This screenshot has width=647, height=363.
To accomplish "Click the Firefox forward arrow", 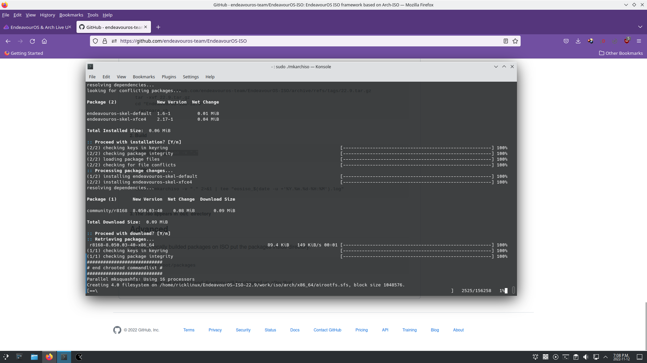I will (20, 41).
